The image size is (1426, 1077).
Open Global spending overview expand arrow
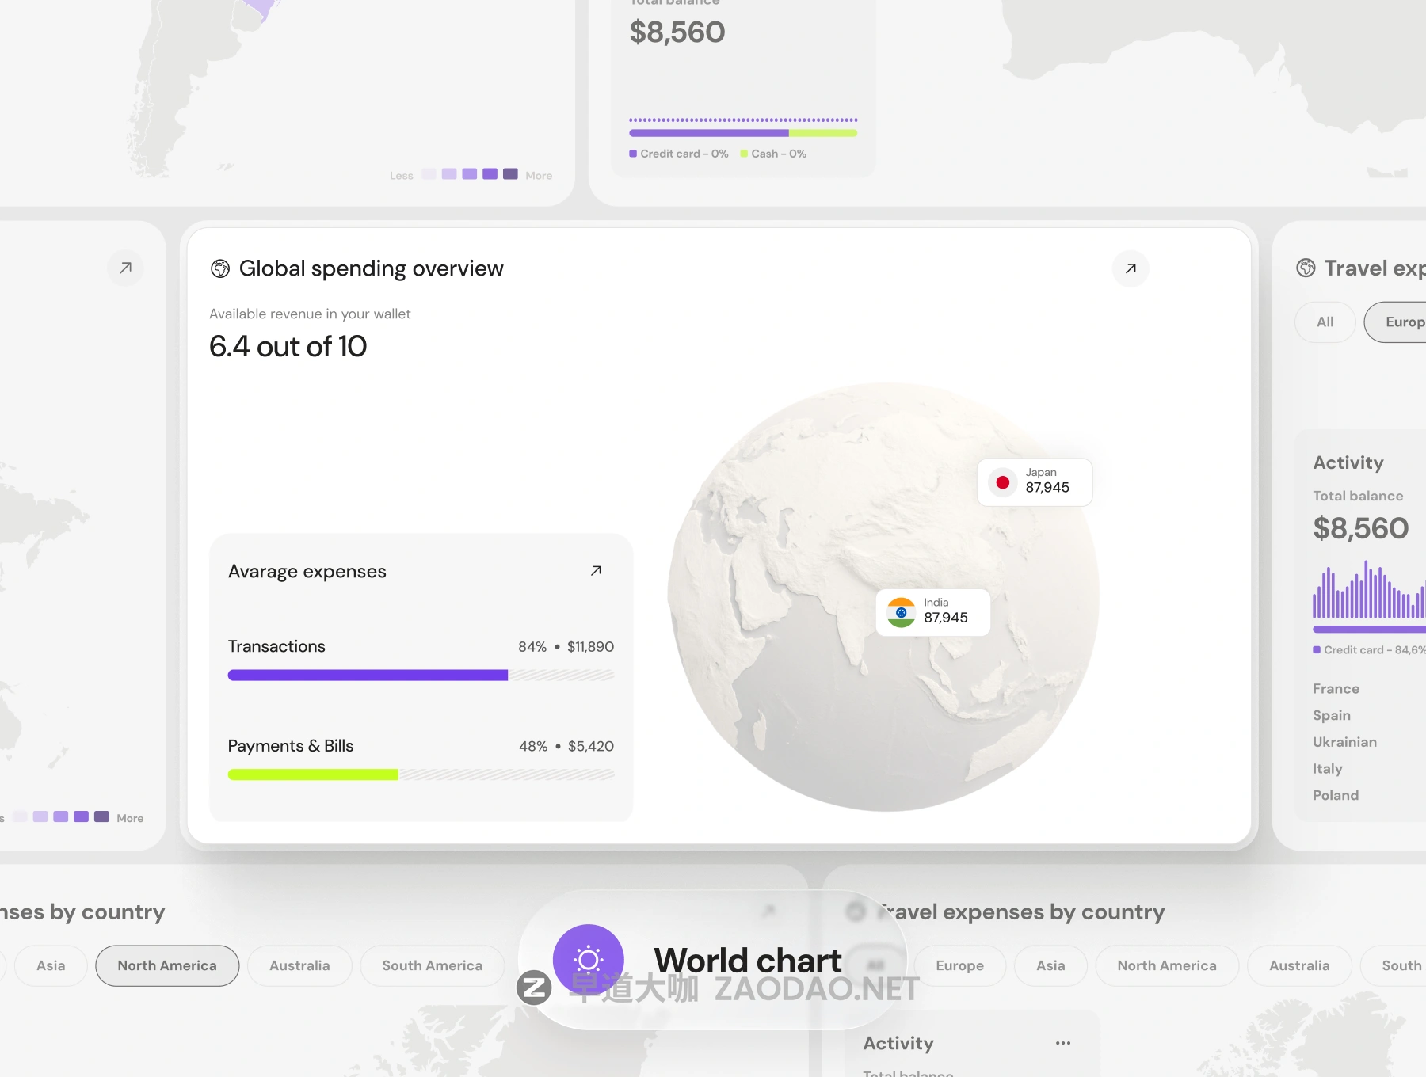coord(1131,268)
